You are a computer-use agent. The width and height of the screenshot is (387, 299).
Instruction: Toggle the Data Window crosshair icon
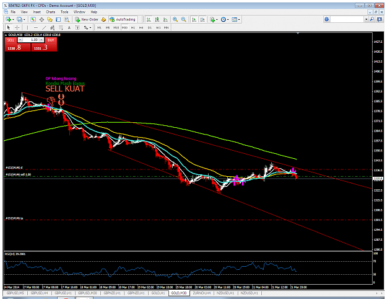point(41,19)
